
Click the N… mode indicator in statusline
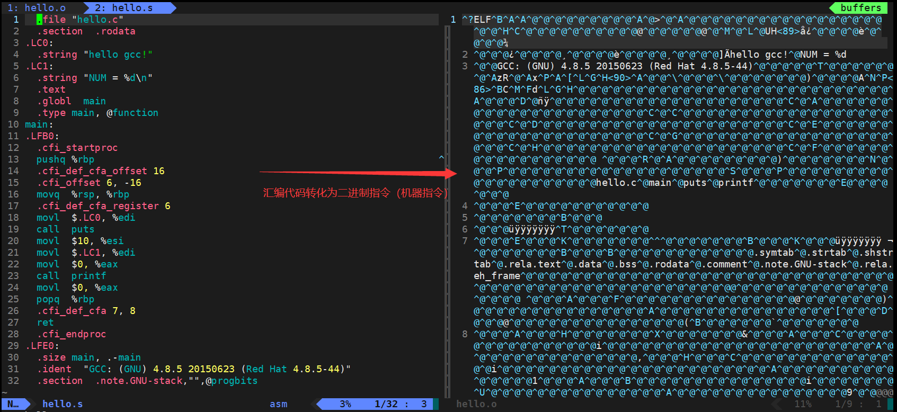pos(13,404)
